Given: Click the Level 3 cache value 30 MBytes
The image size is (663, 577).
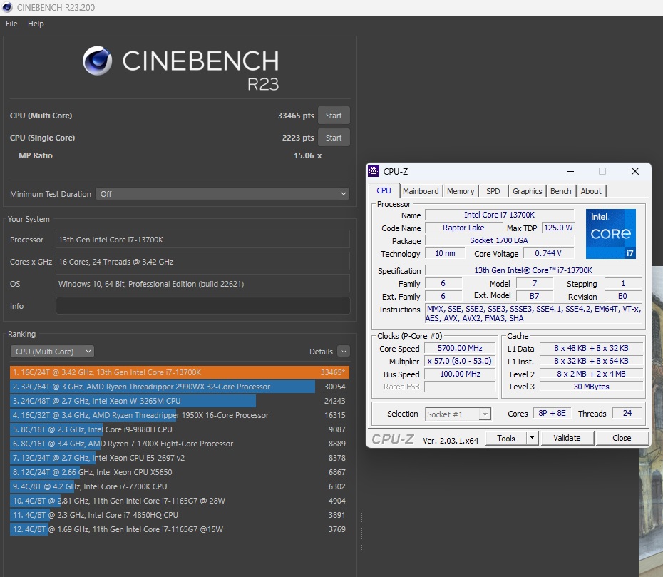Looking at the screenshot, I should tap(591, 387).
